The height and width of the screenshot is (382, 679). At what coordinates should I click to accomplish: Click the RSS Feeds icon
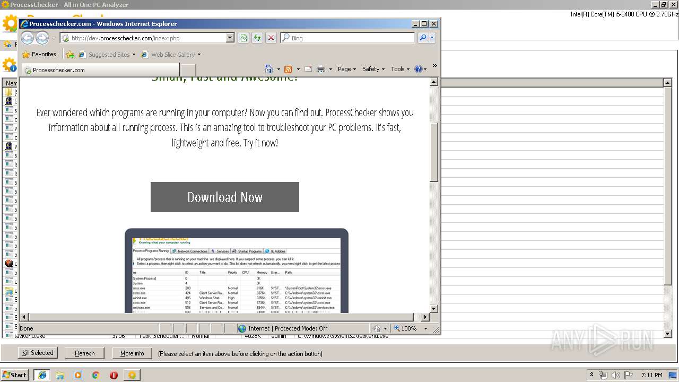point(288,69)
